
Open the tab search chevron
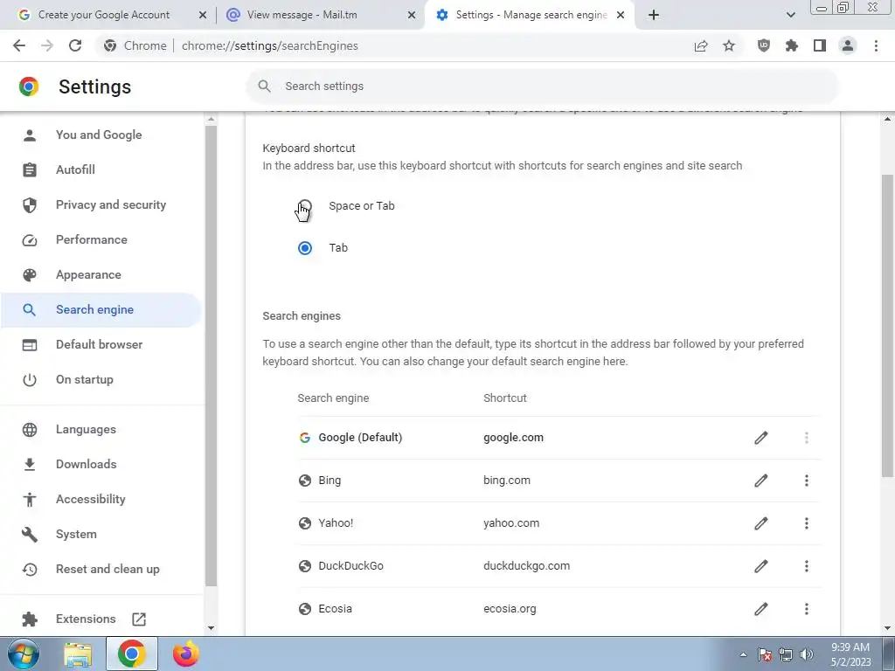click(x=790, y=15)
